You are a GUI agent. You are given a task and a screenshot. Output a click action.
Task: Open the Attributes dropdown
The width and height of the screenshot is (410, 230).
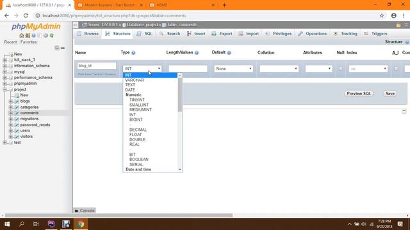[x=318, y=68]
